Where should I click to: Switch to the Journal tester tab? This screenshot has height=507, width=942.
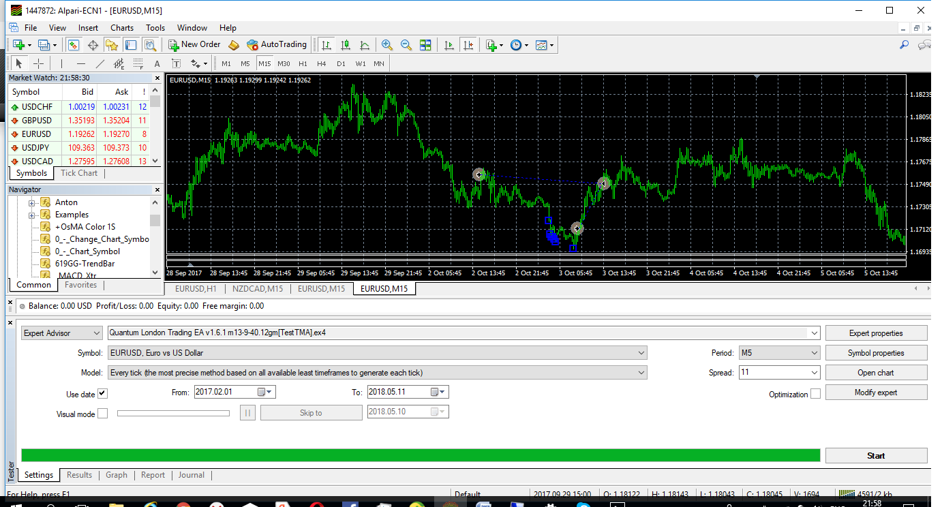coord(192,475)
